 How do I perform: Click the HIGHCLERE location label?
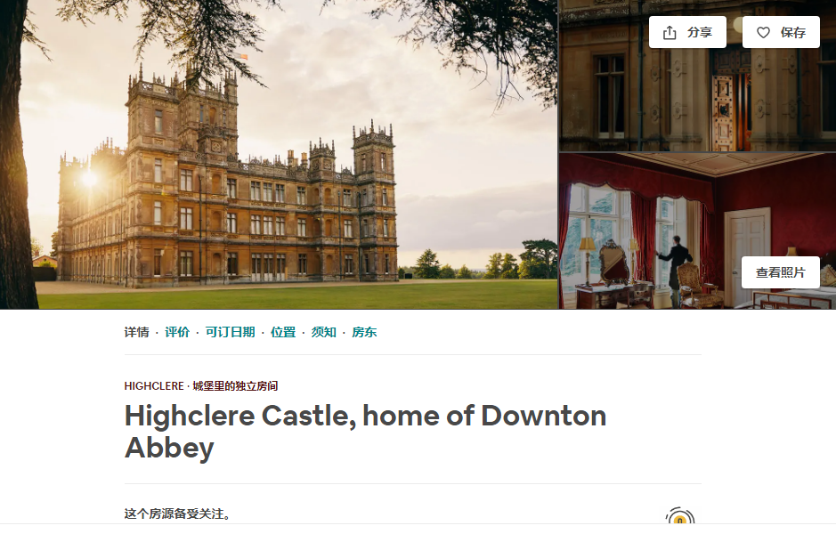coord(154,386)
